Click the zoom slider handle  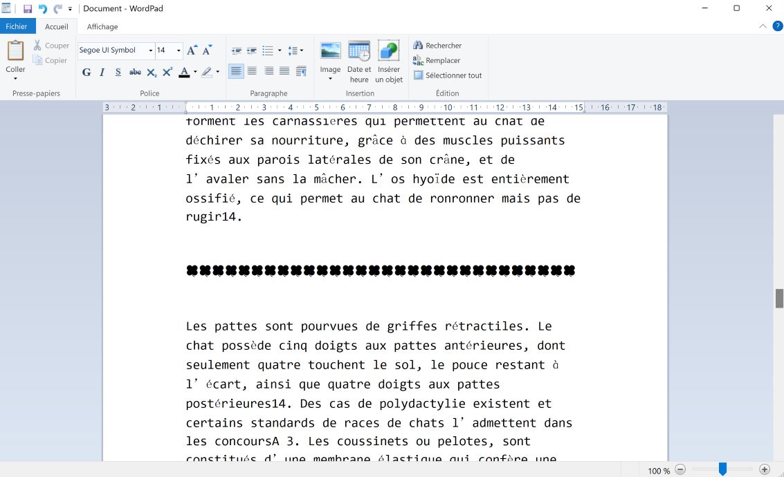click(x=722, y=469)
